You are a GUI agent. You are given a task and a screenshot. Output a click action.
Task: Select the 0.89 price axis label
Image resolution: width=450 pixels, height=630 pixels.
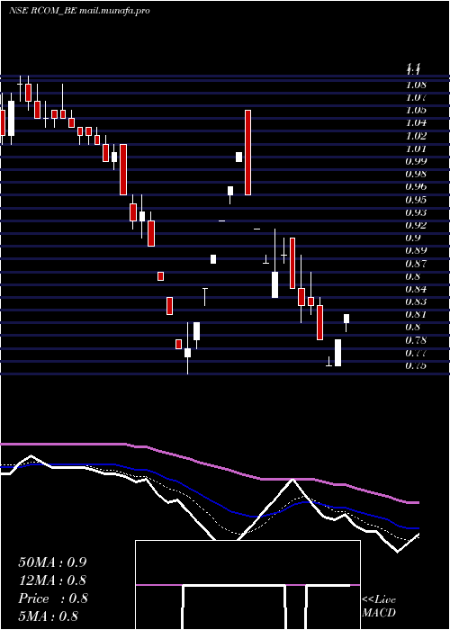click(416, 251)
